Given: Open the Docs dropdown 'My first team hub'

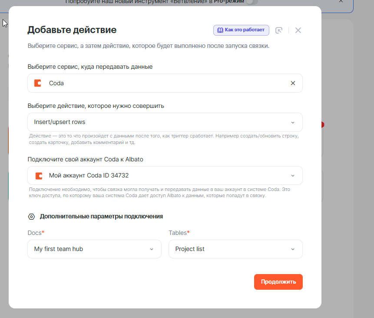Looking at the screenshot, I should [x=94, y=249].
